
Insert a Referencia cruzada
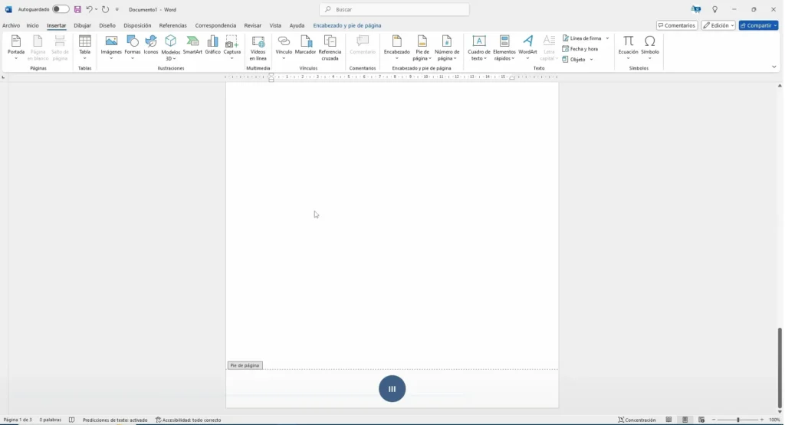[x=330, y=48]
